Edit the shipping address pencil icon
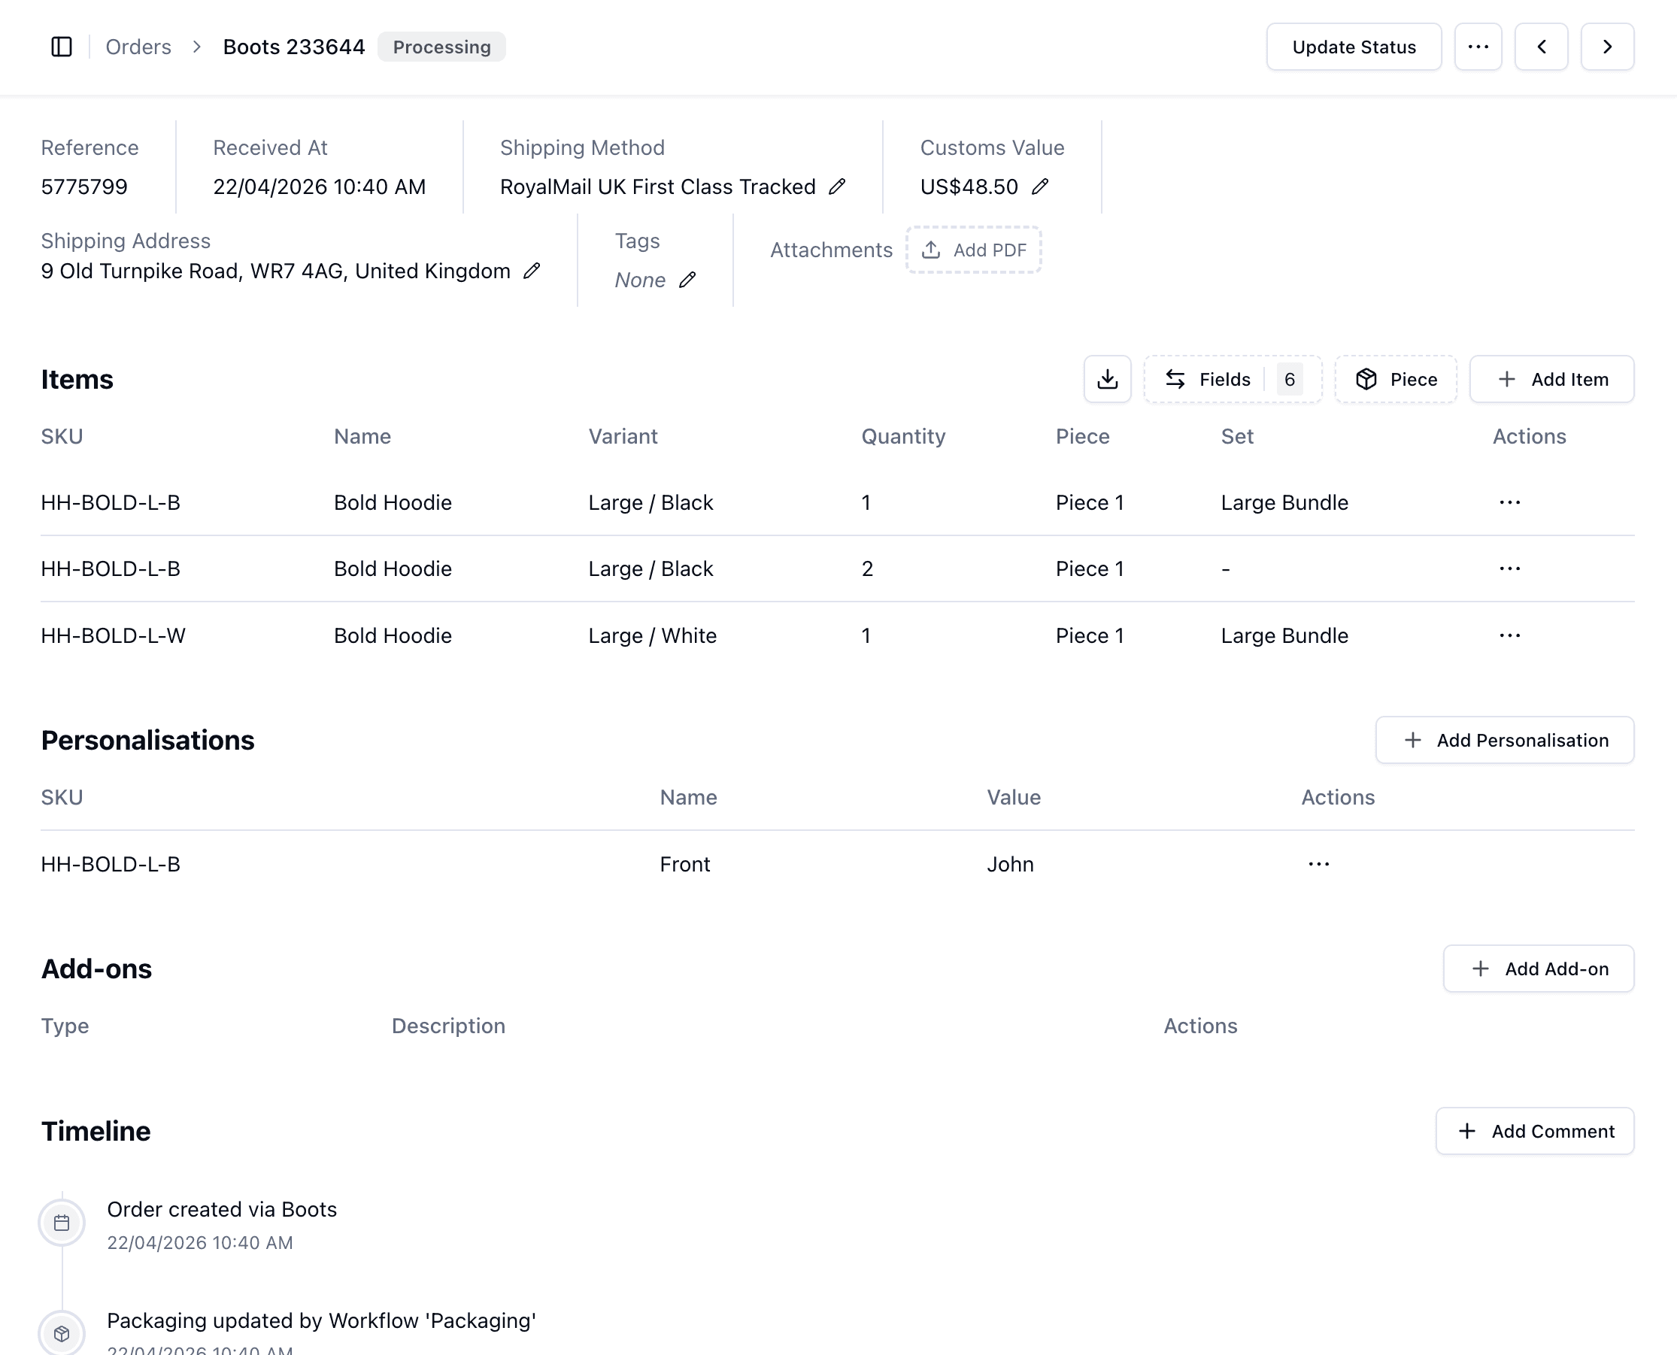Viewport: 1677px width, 1355px height. [532, 271]
